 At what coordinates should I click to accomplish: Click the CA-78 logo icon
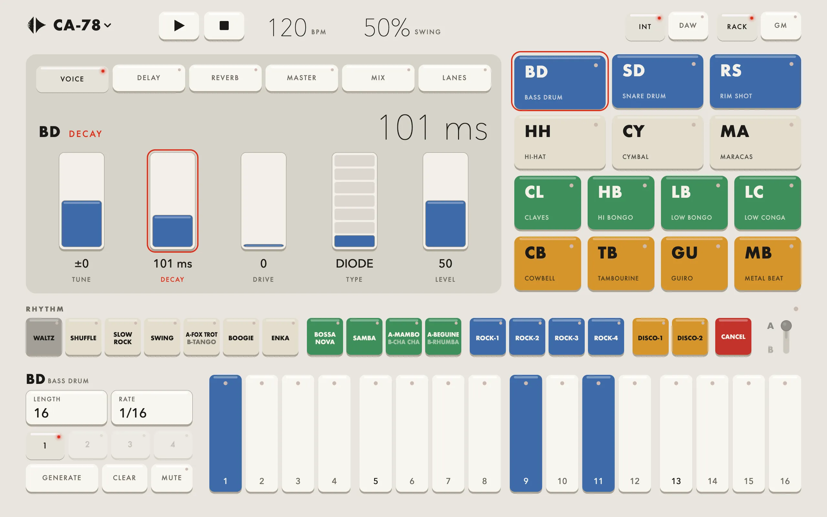point(37,25)
